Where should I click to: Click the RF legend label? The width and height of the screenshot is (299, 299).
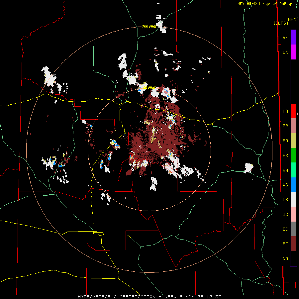(x=285, y=37)
